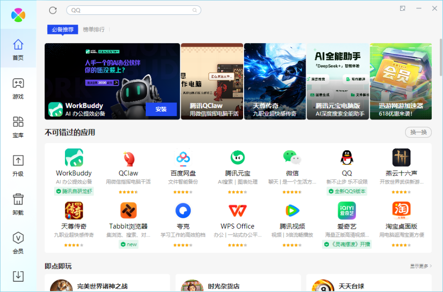Screen dimensions: 443x292
Task: Open the Tabbit浏览器 app icon
Action: click(x=128, y=210)
